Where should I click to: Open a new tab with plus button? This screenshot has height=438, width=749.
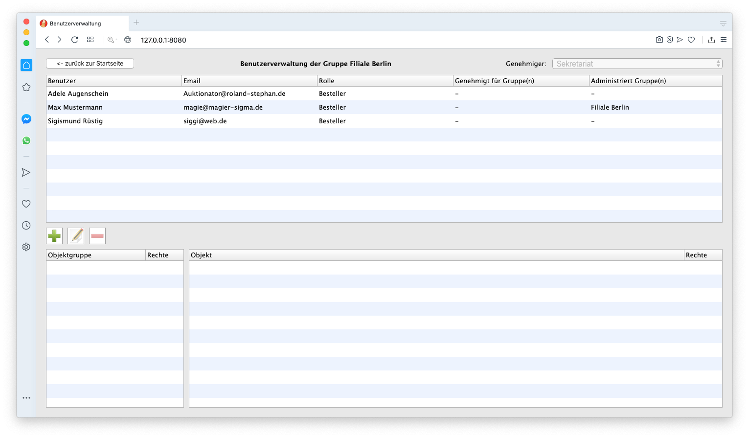136,23
